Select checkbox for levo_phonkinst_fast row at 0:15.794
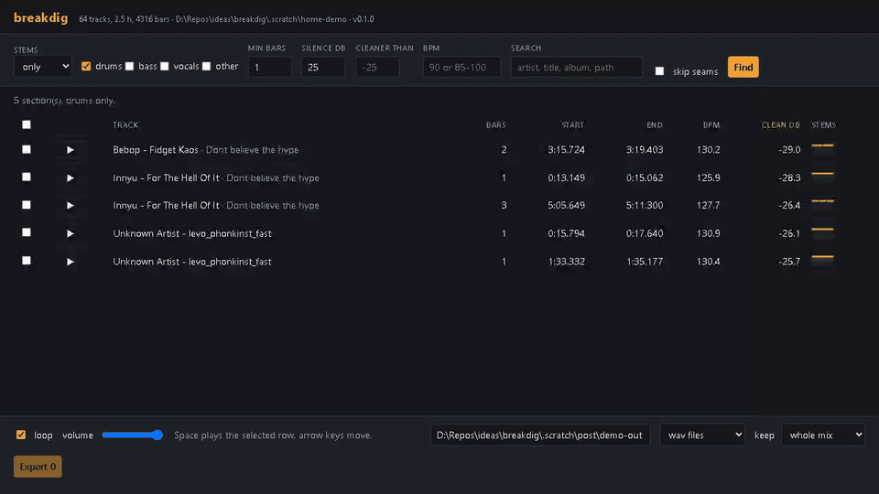Viewport: 879px width, 494px height. pyautogui.click(x=27, y=232)
